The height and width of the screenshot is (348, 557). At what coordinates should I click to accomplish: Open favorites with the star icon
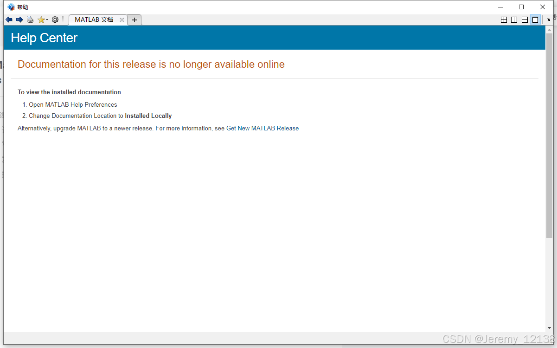point(41,19)
